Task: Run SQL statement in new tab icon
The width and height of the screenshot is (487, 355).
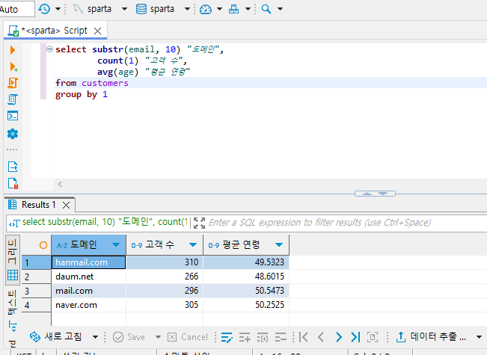Action: point(13,67)
